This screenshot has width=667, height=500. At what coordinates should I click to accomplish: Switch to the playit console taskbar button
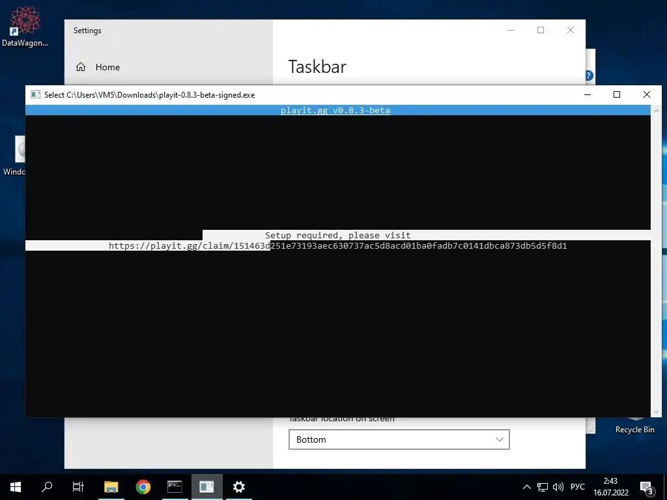[206, 487]
